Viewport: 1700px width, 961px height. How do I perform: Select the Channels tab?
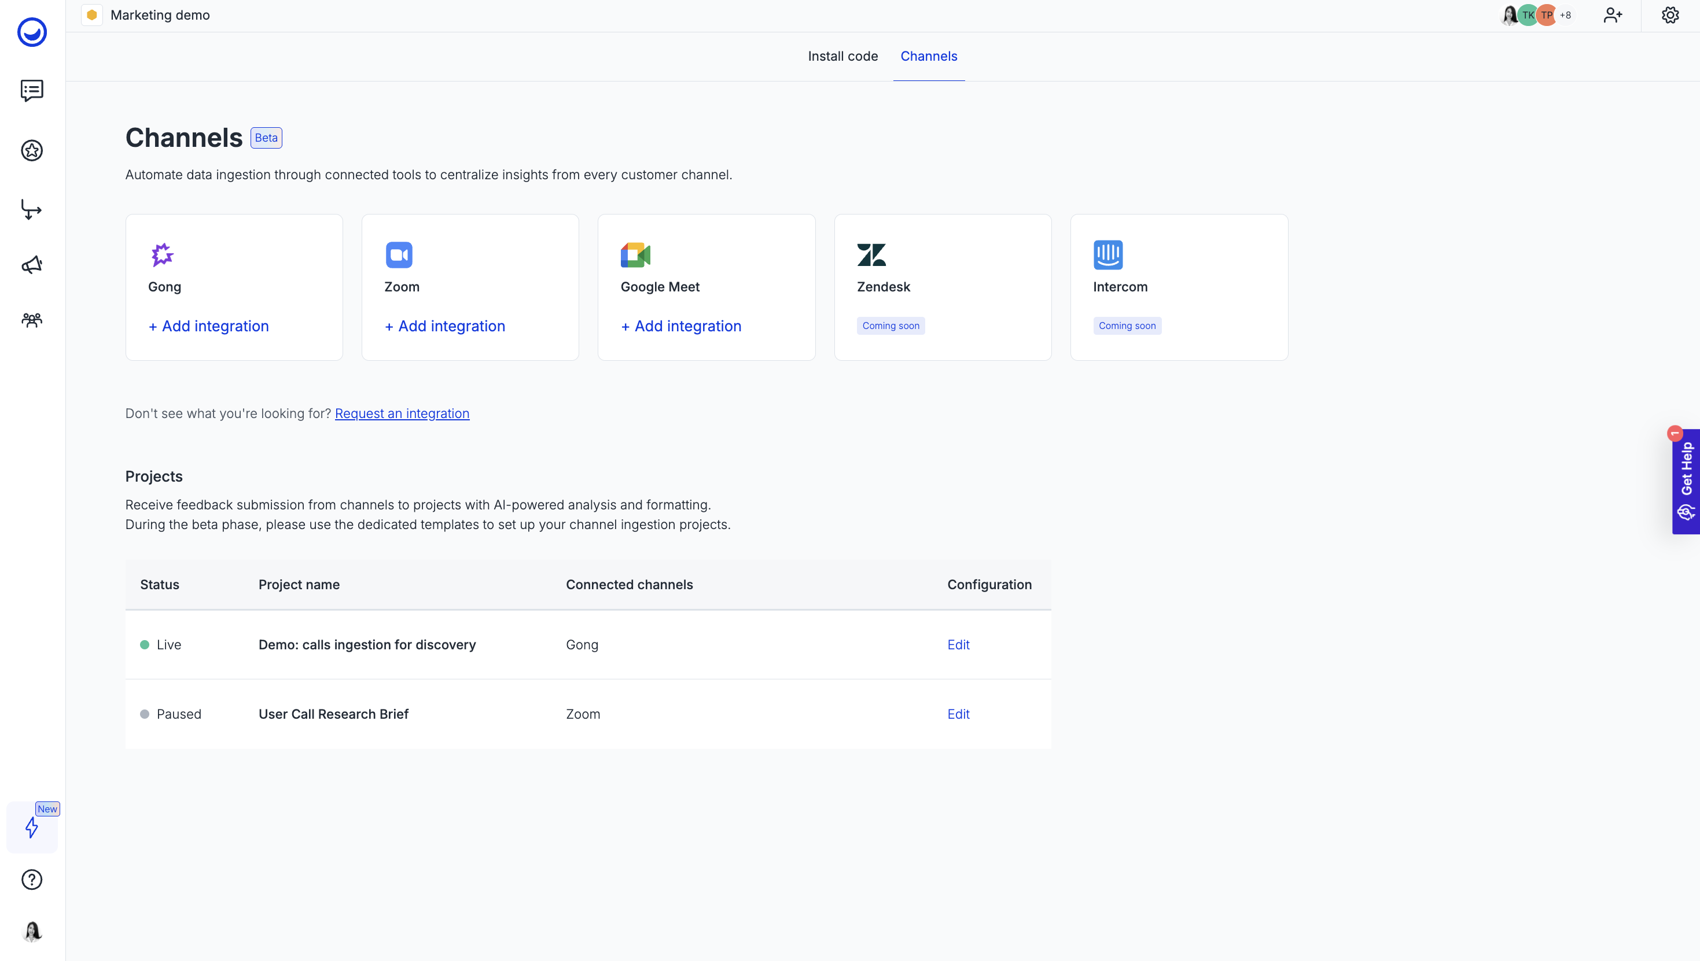(x=929, y=56)
